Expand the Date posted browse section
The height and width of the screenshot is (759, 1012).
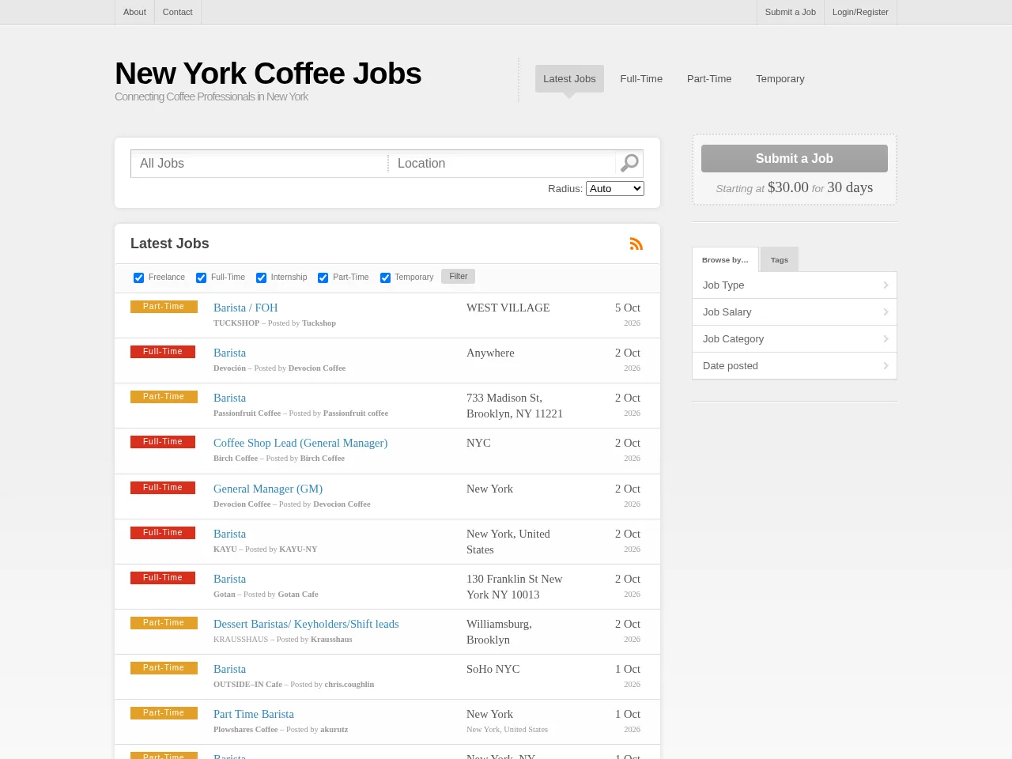coord(795,366)
